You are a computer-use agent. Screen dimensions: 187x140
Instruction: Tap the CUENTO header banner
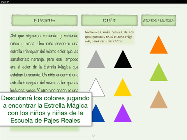(x=44, y=20)
